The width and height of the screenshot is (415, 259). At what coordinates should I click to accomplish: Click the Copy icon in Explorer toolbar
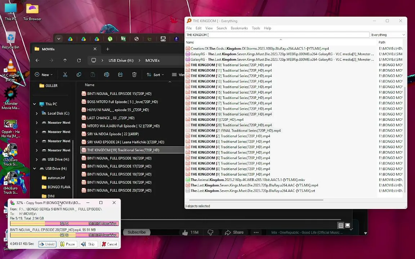point(79,75)
